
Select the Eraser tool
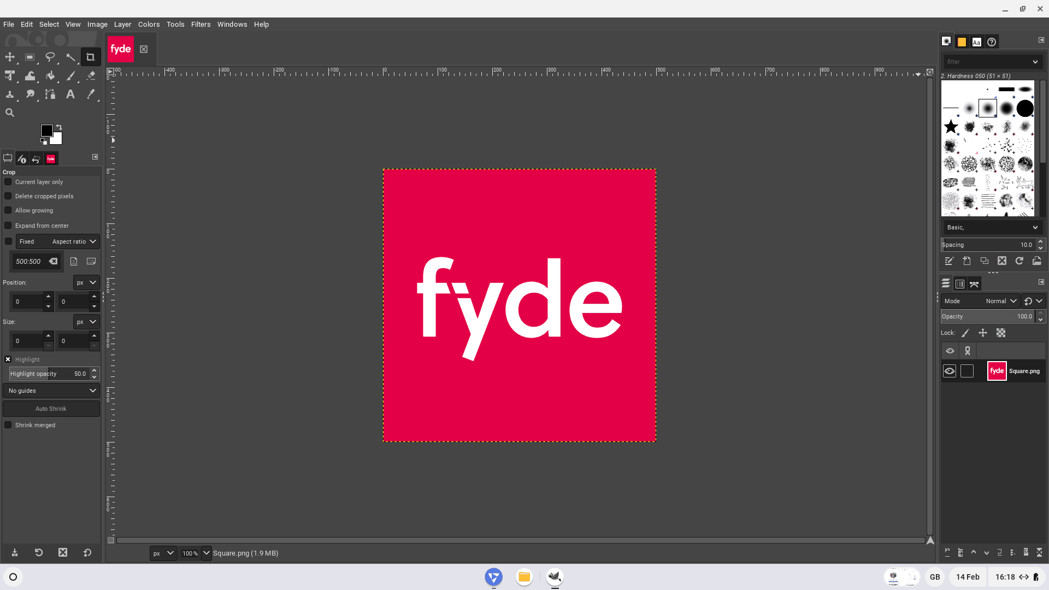coord(91,76)
